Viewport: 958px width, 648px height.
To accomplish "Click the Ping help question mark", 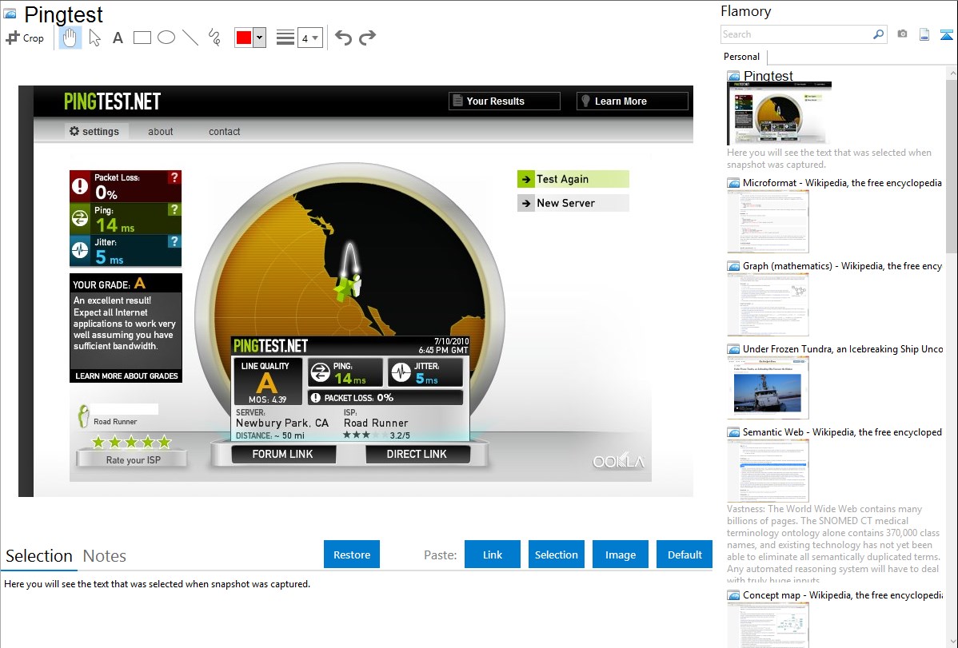I will pyautogui.click(x=174, y=209).
